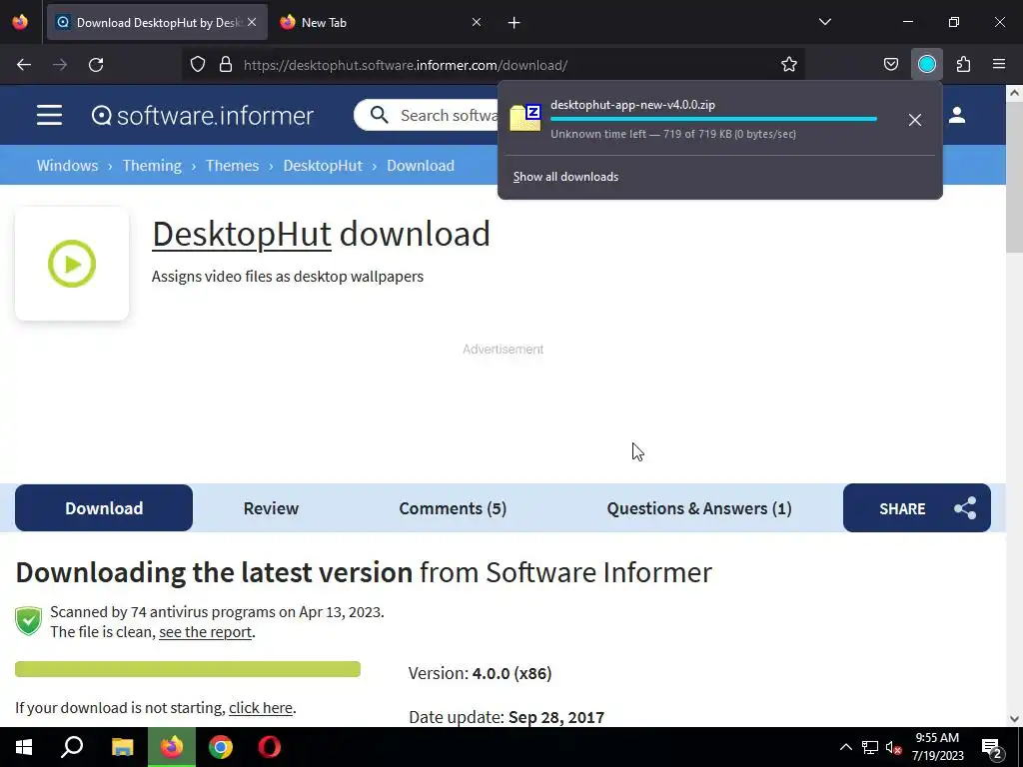
Task: Click the site search input field
Action: (449, 116)
